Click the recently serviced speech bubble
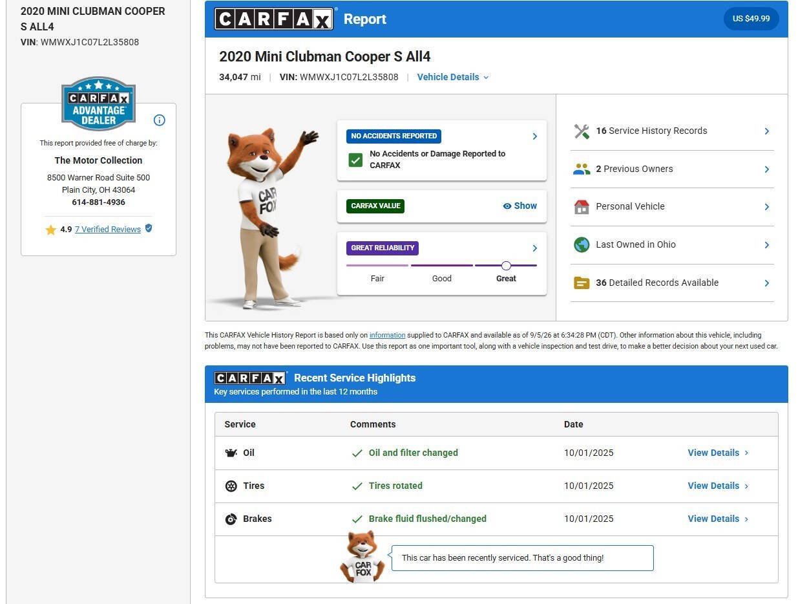 click(x=522, y=558)
